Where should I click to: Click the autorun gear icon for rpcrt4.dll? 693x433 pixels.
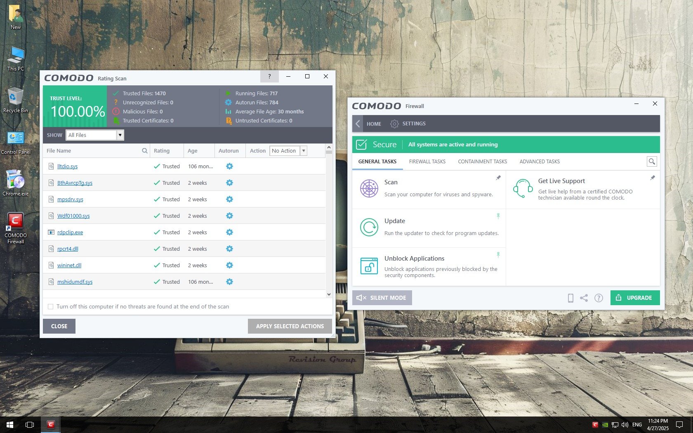point(229,249)
